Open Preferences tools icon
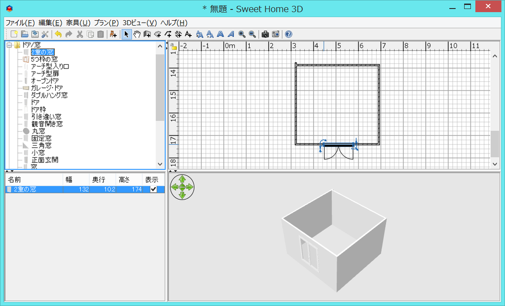 45,34
